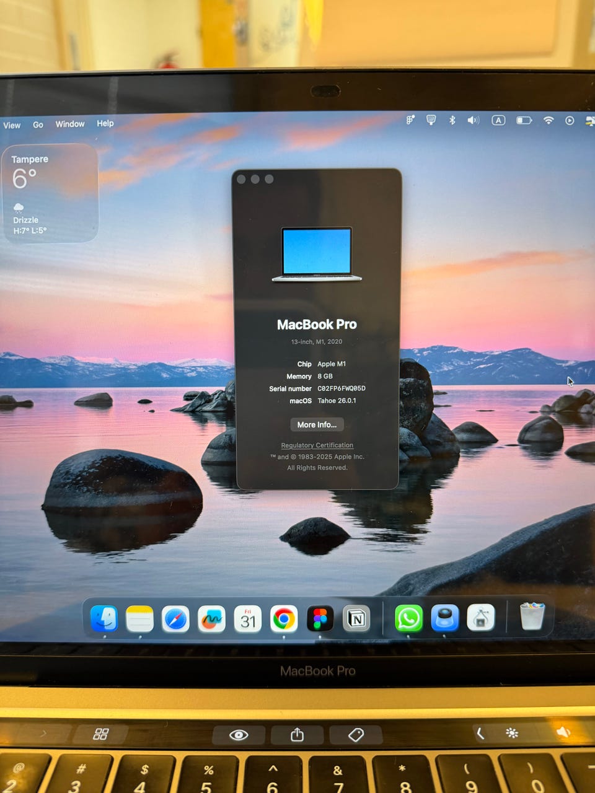Open the Tampere weather widget
595x793 pixels.
point(50,193)
